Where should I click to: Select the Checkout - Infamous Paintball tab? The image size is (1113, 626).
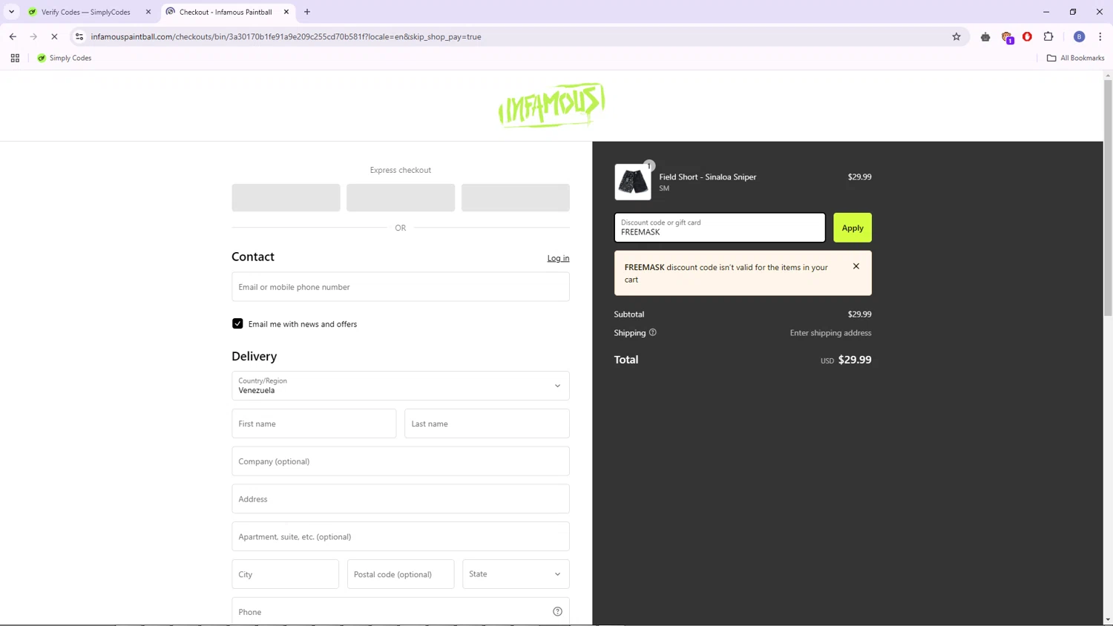226,12
